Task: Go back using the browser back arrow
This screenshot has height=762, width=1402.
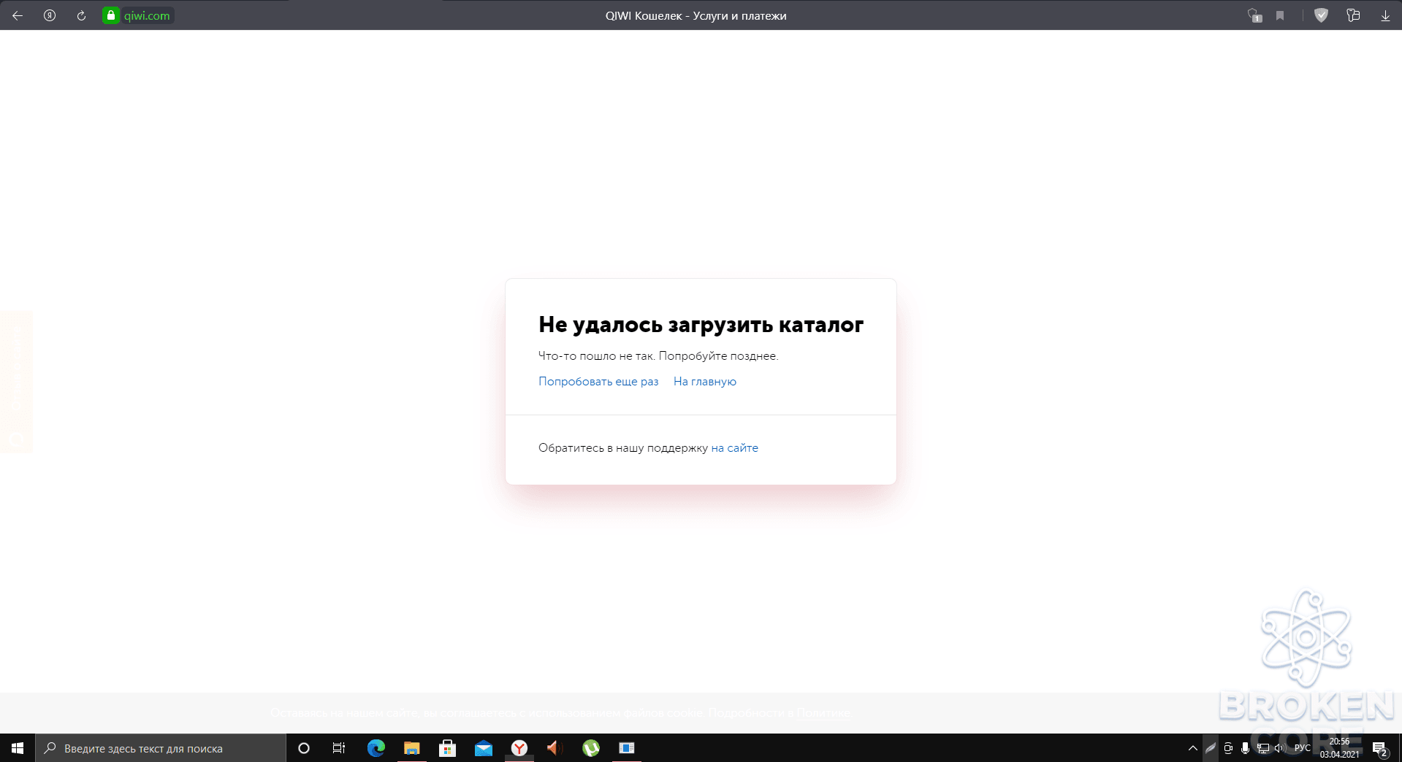Action: 18,15
